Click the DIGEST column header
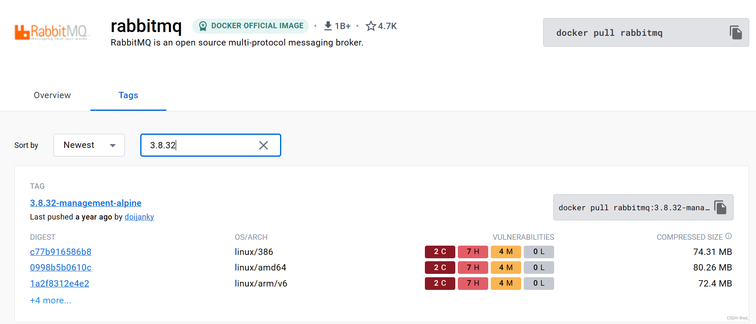Image resolution: width=756 pixels, height=324 pixels. pos(43,237)
